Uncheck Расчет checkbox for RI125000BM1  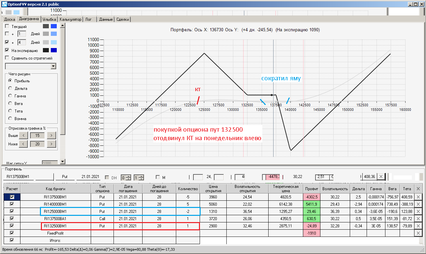click(x=12, y=211)
